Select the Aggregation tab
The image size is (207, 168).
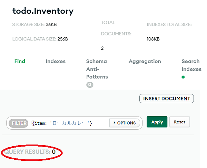[145, 61]
